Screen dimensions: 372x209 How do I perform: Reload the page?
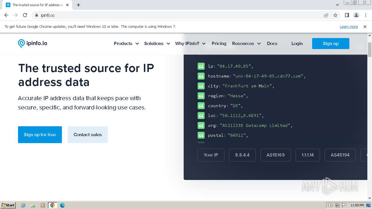click(x=25, y=15)
